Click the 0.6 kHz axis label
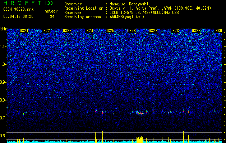The image size is (226, 143). [x=3, y=136]
